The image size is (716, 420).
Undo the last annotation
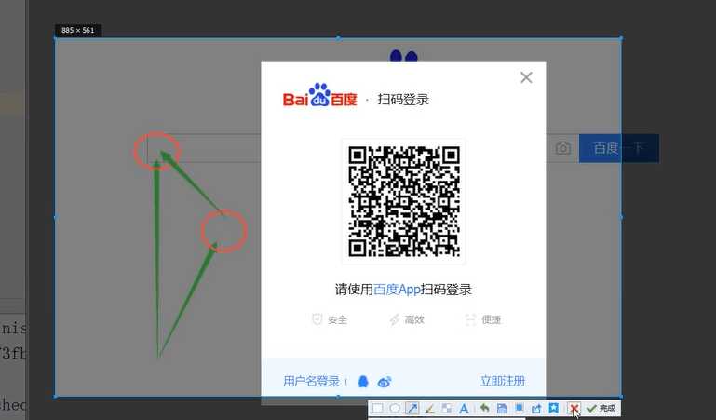tap(484, 408)
